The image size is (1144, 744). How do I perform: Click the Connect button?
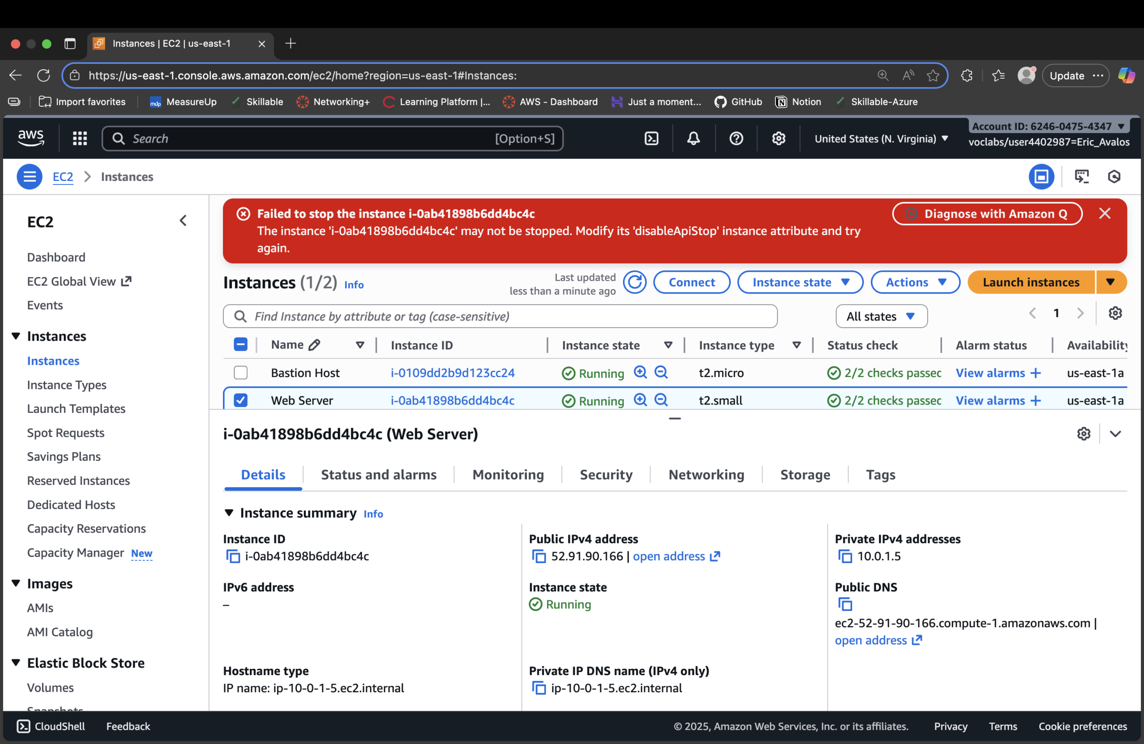point(692,282)
